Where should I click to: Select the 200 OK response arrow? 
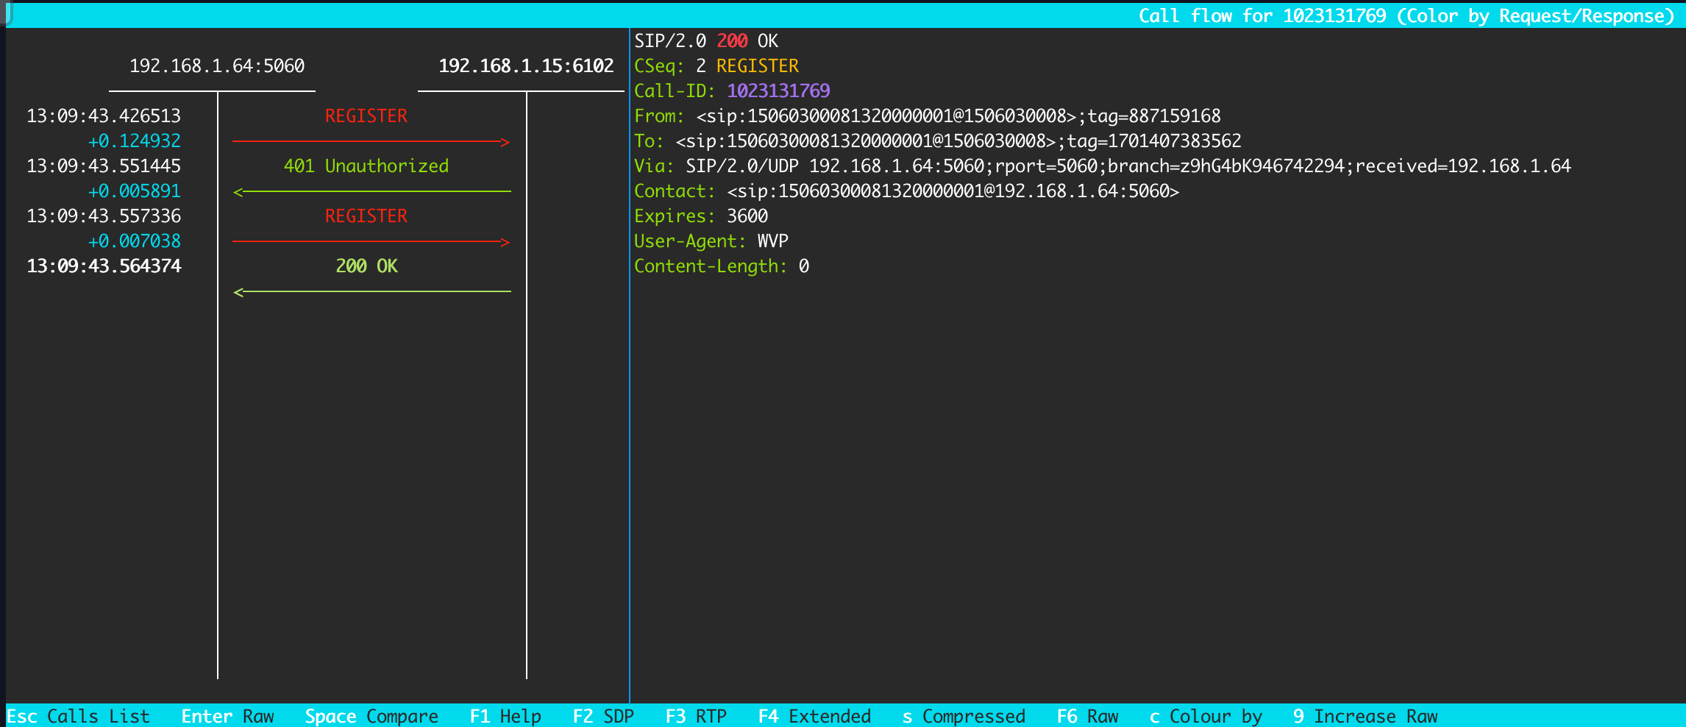[371, 291]
